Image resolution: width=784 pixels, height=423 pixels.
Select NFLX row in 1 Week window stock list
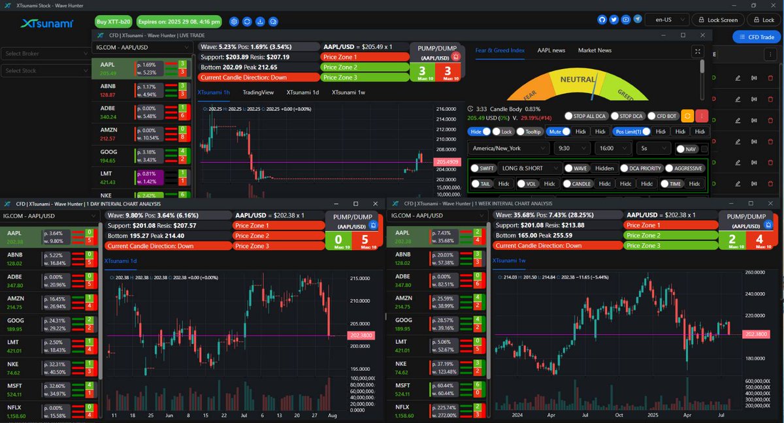tap(436, 411)
